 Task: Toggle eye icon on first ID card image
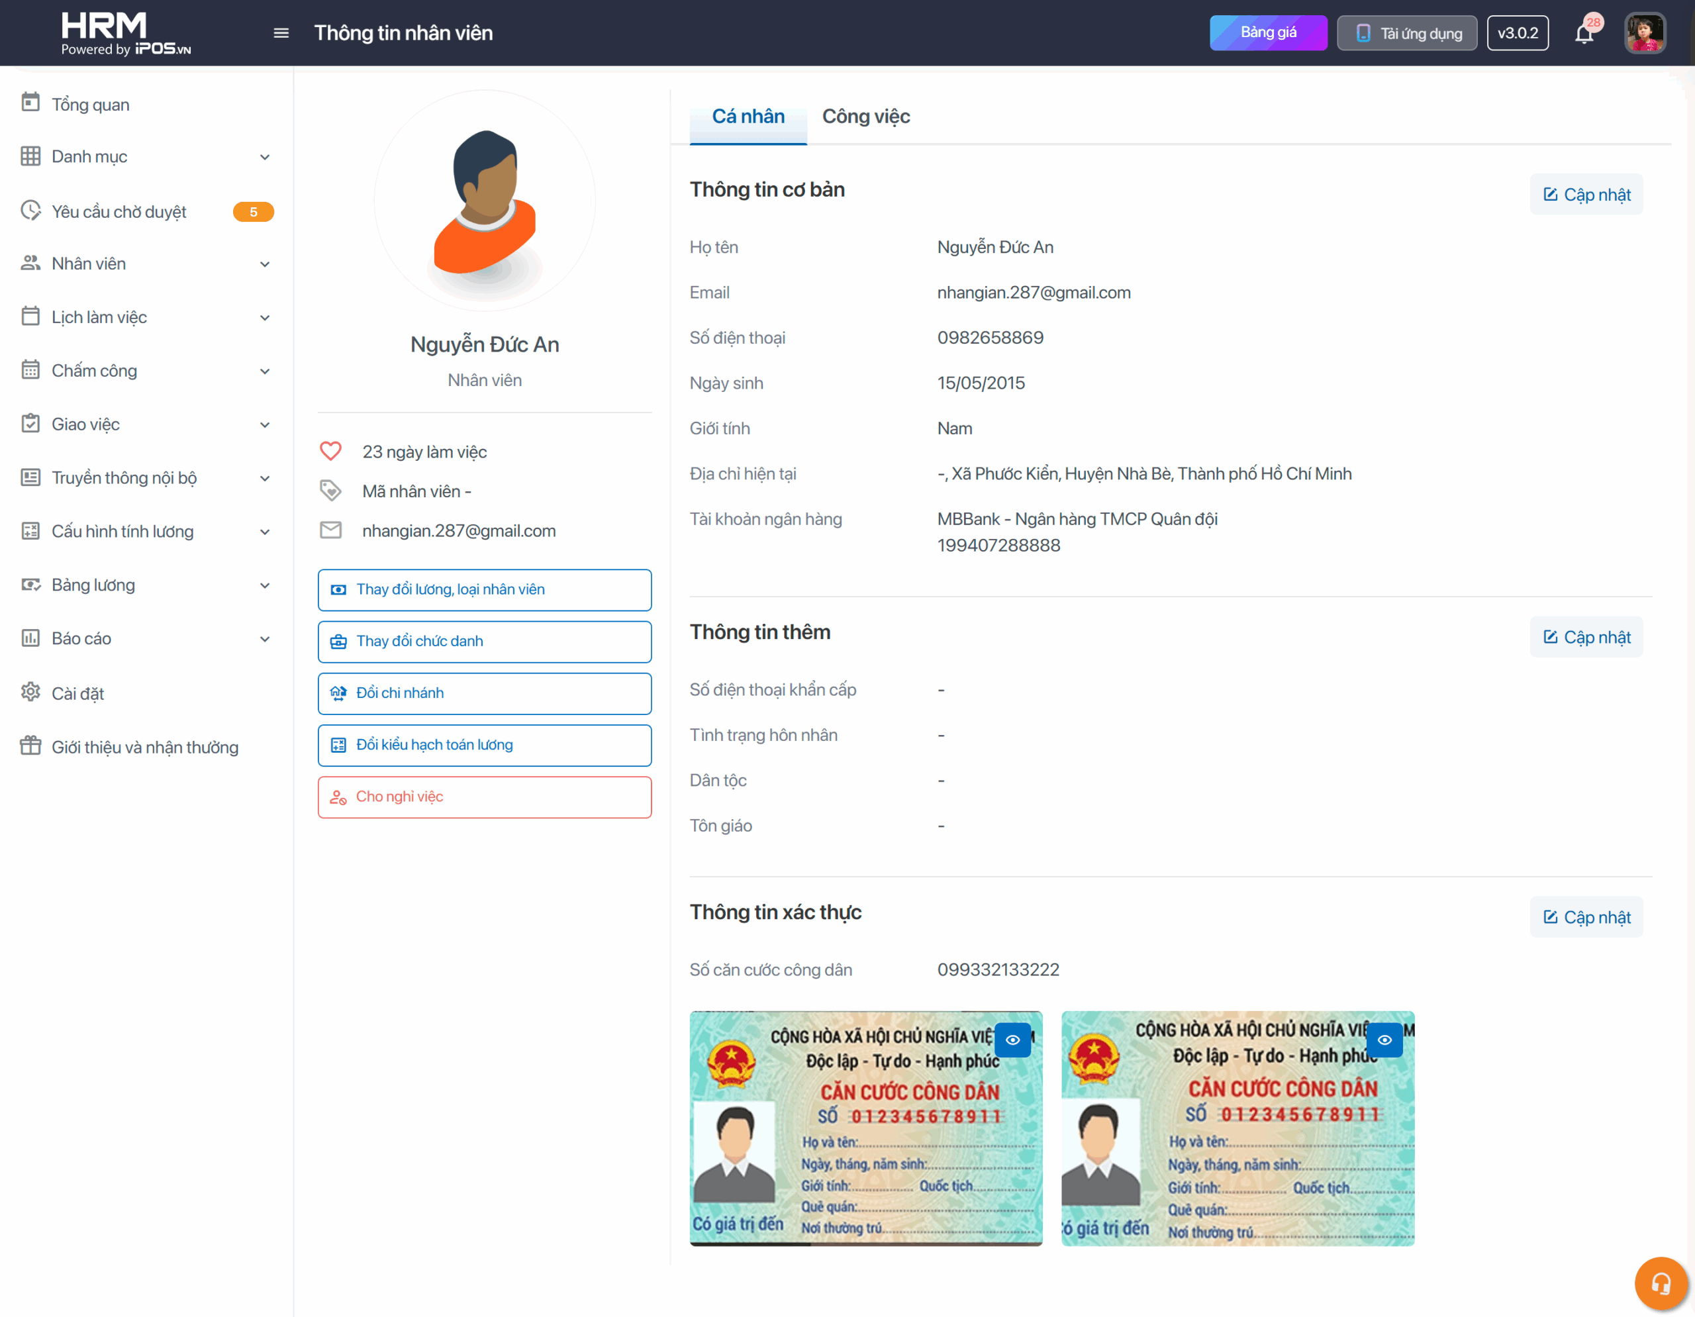pyautogui.click(x=1012, y=1040)
